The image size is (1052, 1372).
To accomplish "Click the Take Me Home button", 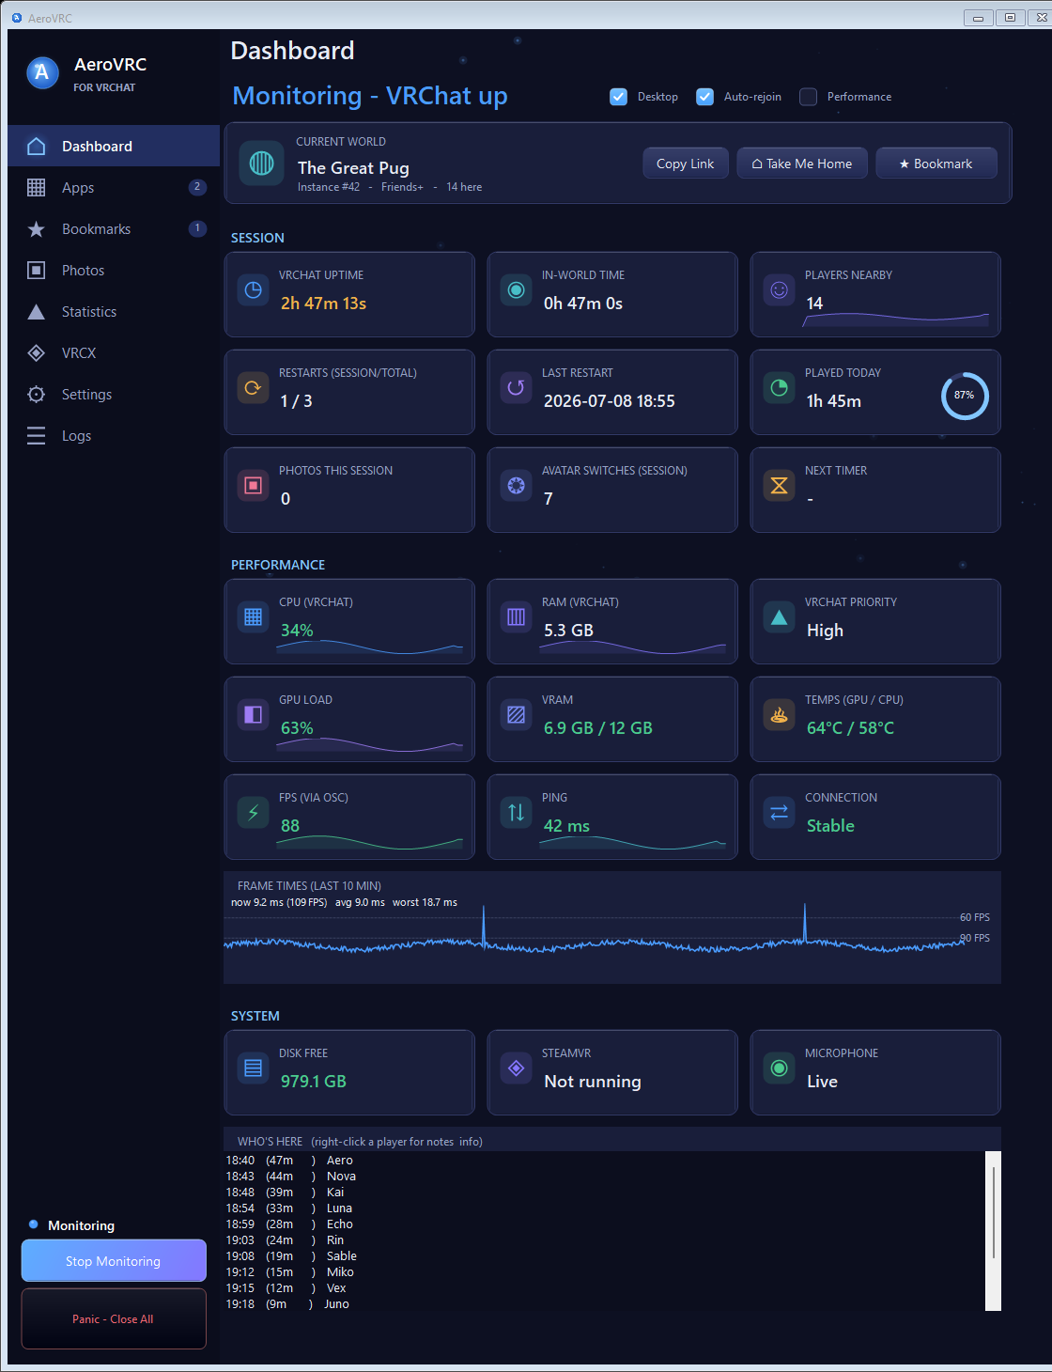I will pyautogui.click(x=802, y=164).
